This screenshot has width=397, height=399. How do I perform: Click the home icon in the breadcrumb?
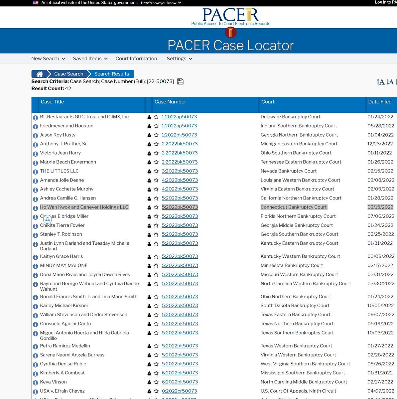40,74
